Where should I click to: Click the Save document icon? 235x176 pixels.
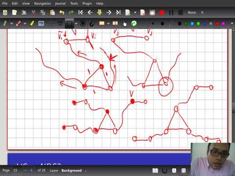(x=5, y=13)
